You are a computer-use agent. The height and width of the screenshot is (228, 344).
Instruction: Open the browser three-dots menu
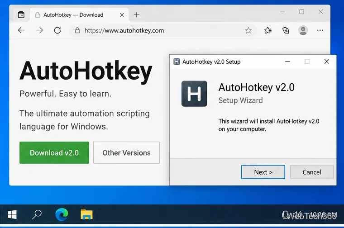click(x=320, y=30)
